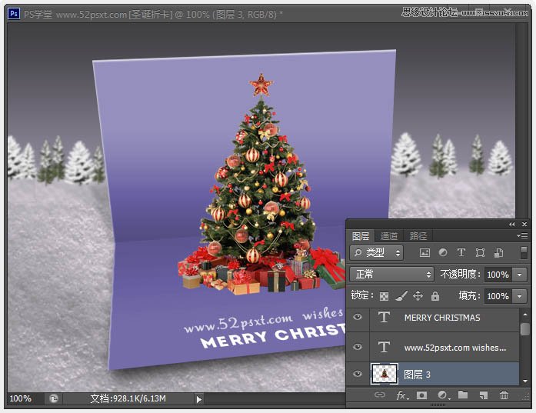Viewport: 536px width, 413px height.
Task: Expand the opacity 不透明度 slider arrow
Action: click(520, 275)
